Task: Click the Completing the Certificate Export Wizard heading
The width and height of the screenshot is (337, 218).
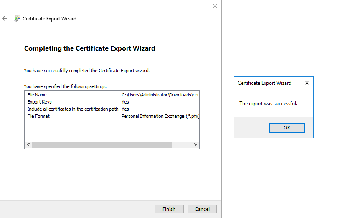Action: [90, 48]
